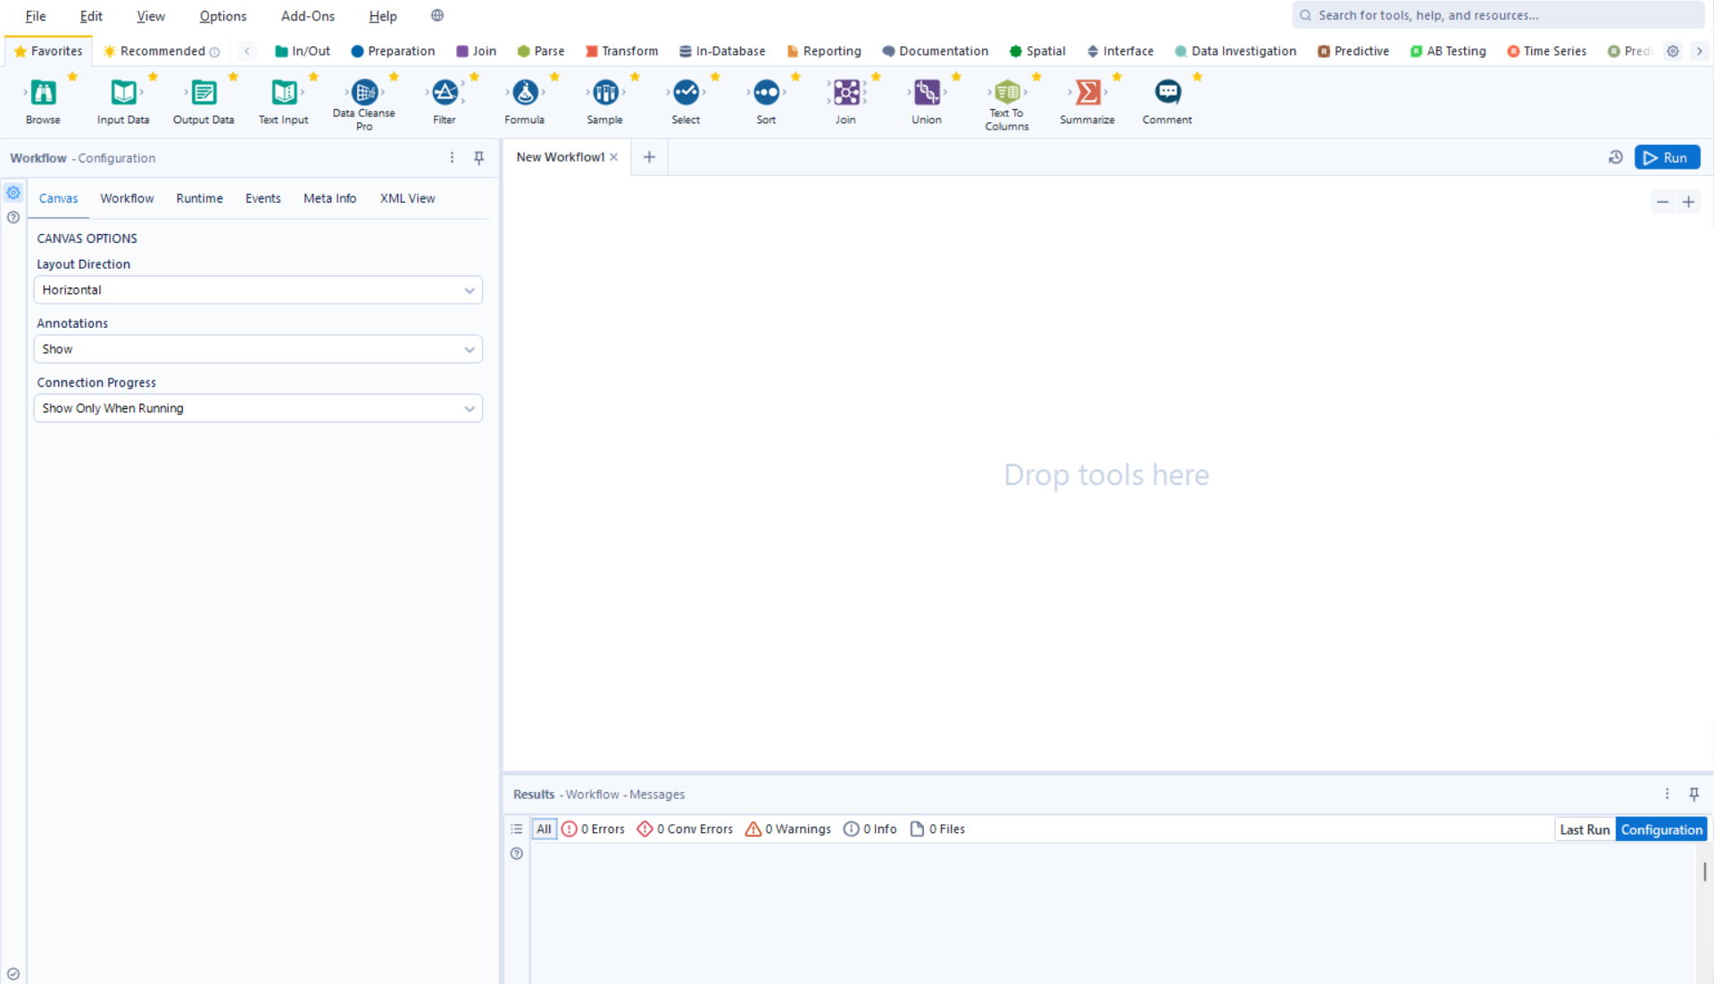Click the search tools input field
This screenshot has width=1714, height=984.
[x=1500, y=15]
